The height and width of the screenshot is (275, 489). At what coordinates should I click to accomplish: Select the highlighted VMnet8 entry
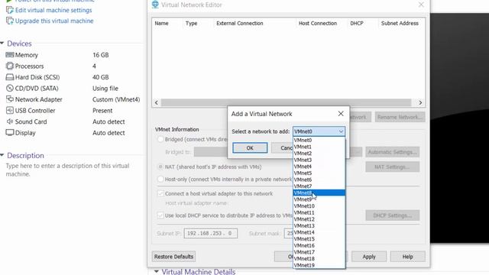point(319,192)
